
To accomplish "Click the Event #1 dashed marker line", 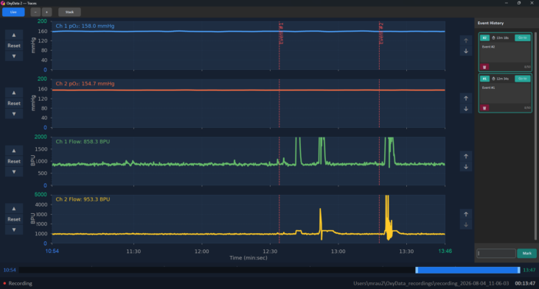I will (279, 132).
